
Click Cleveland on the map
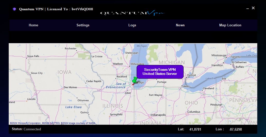pos(208,88)
